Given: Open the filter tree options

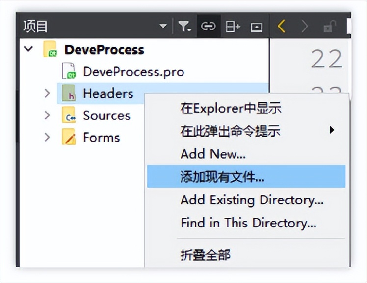Looking at the screenshot, I should pos(184,27).
